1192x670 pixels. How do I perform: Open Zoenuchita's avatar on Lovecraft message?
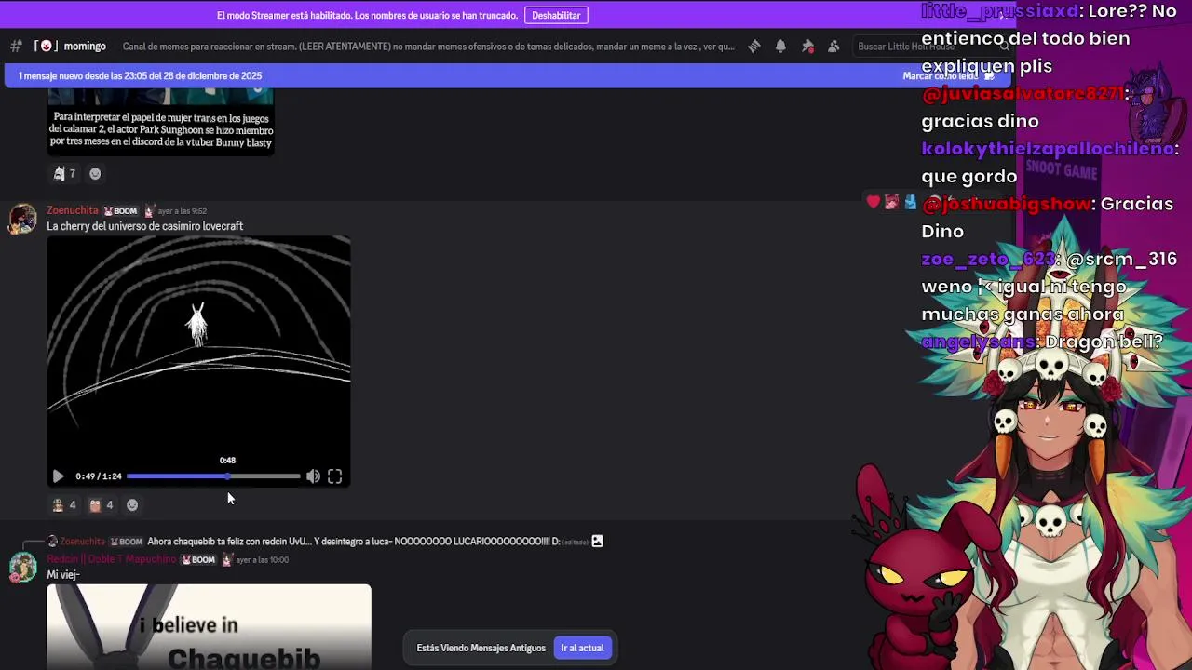[22, 220]
